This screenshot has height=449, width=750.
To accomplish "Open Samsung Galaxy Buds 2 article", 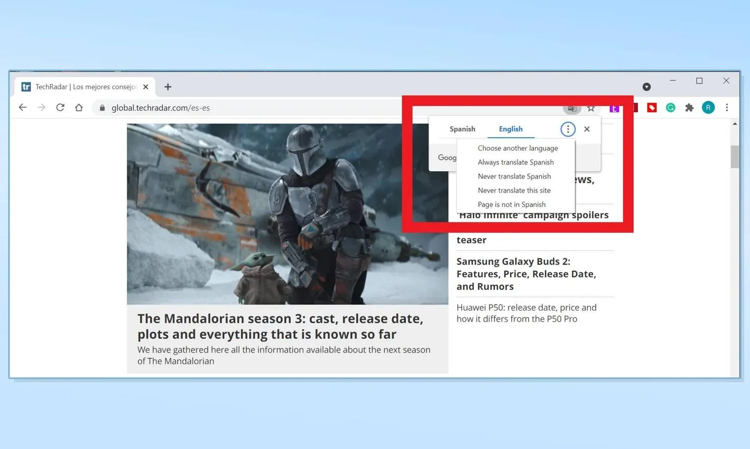I will pyautogui.click(x=527, y=274).
